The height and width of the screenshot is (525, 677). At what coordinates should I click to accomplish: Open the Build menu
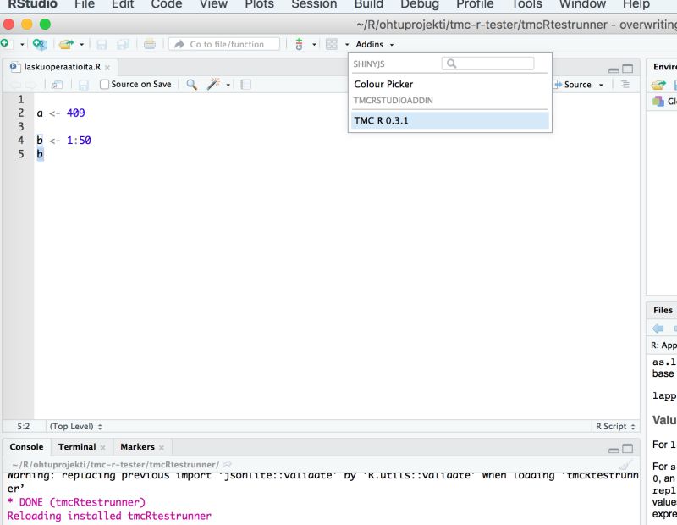point(369,4)
